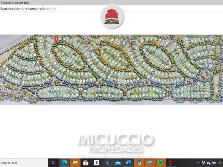Viewport: 223px width, 167px height.
Task: Open Task View on the taskbar
Action: (54, 163)
